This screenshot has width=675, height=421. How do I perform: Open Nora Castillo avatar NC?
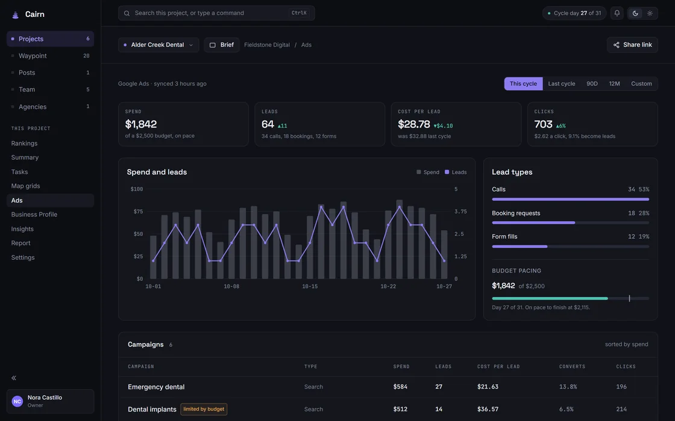coord(17,401)
